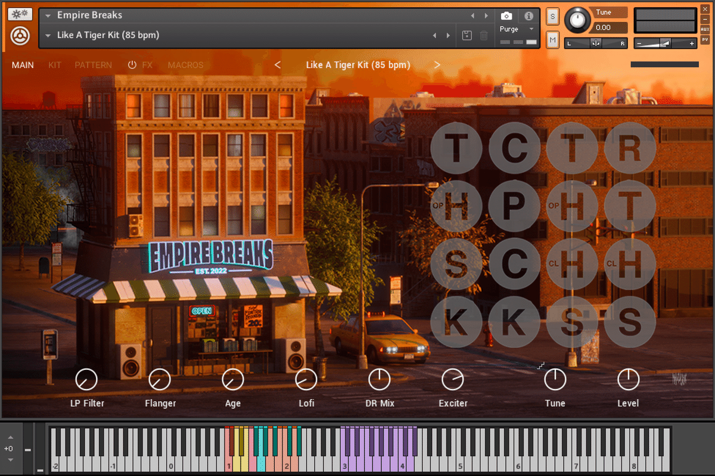Toggle the S solo button
The image size is (715, 476).
tap(552, 16)
